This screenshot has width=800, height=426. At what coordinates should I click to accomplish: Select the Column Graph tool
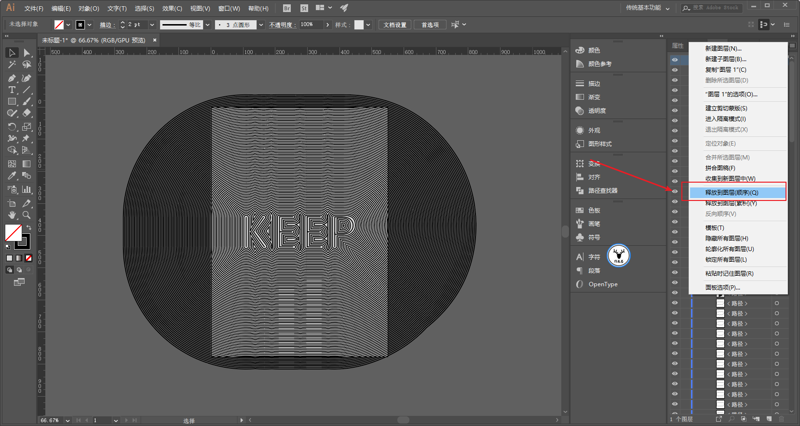tap(27, 189)
